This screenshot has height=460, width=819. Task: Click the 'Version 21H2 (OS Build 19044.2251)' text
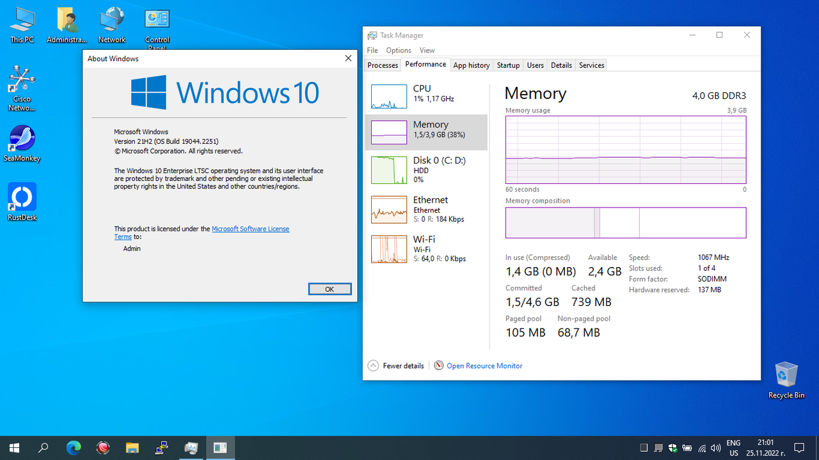166,141
